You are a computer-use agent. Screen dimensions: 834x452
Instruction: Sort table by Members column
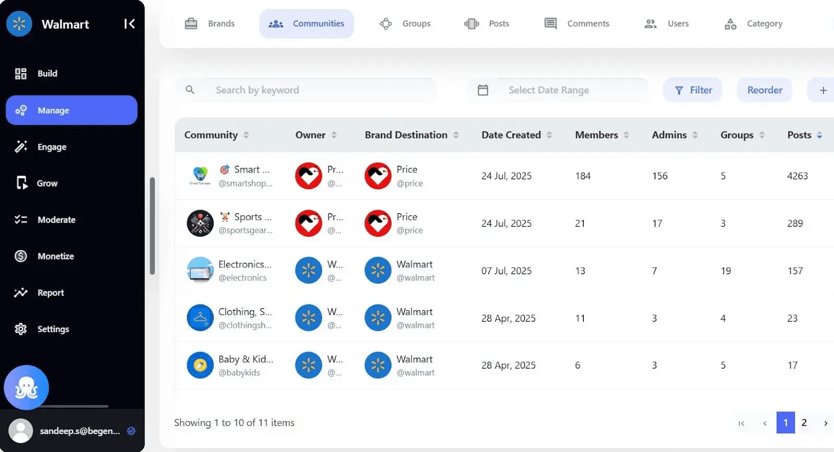(x=626, y=135)
